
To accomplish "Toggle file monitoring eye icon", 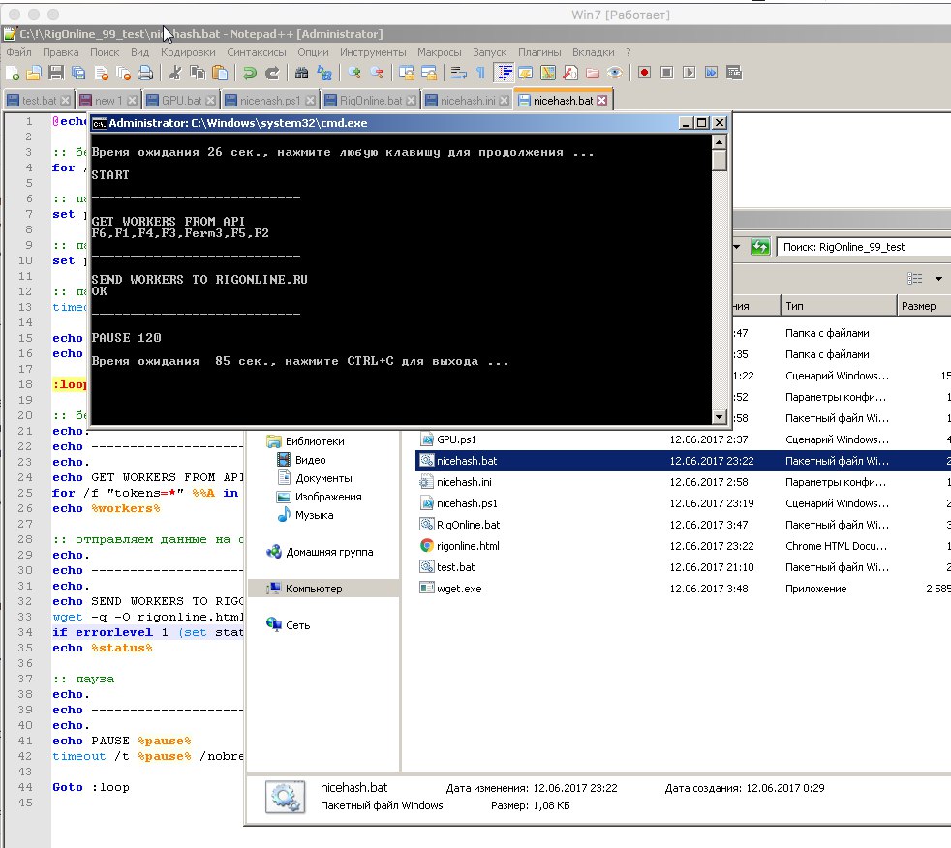I will (615, 73).
